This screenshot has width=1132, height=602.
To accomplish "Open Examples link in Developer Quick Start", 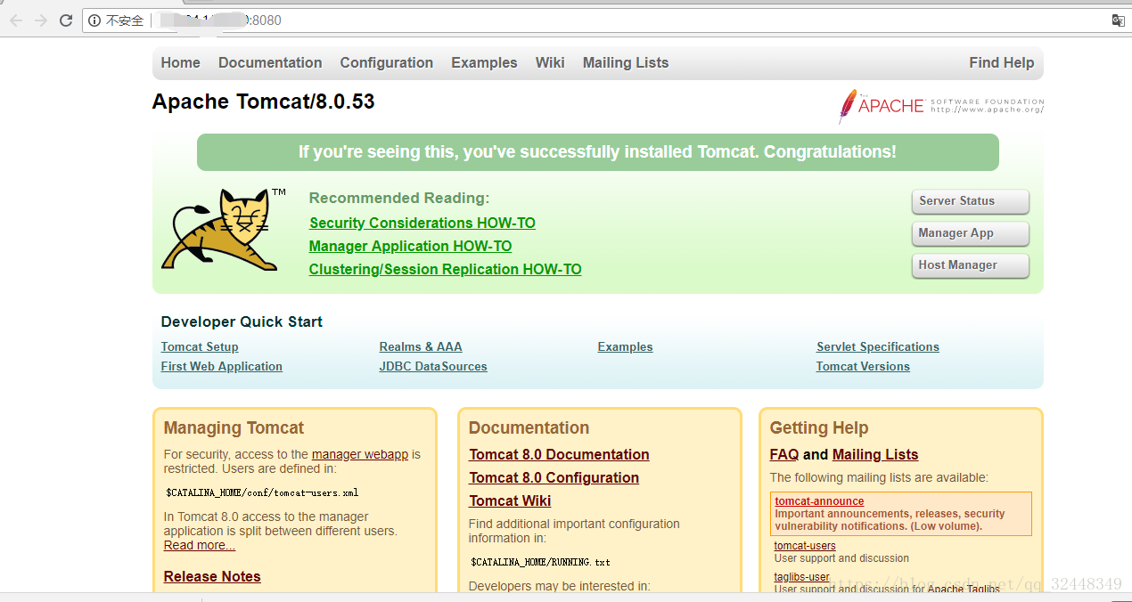I will point(625,346).
